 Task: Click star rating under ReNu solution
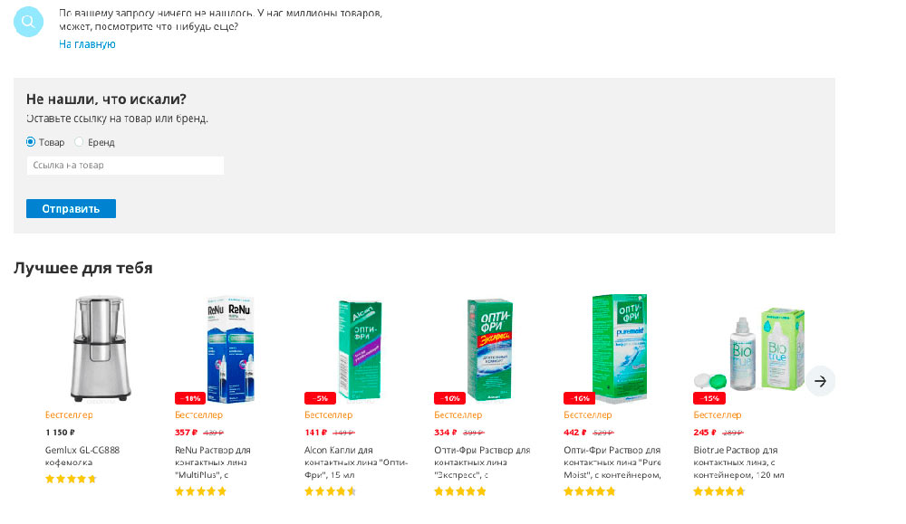tap(200, 491)
